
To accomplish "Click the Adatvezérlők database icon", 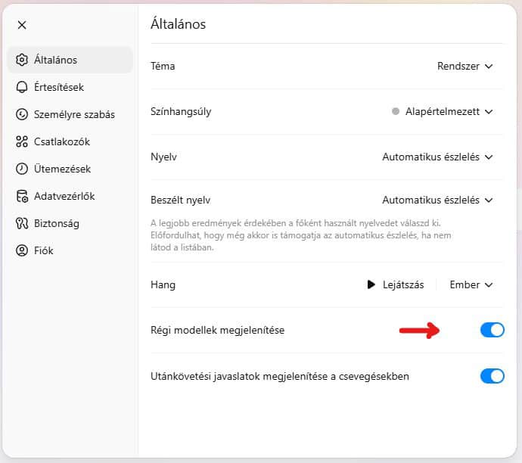I will tap(22, 196).
